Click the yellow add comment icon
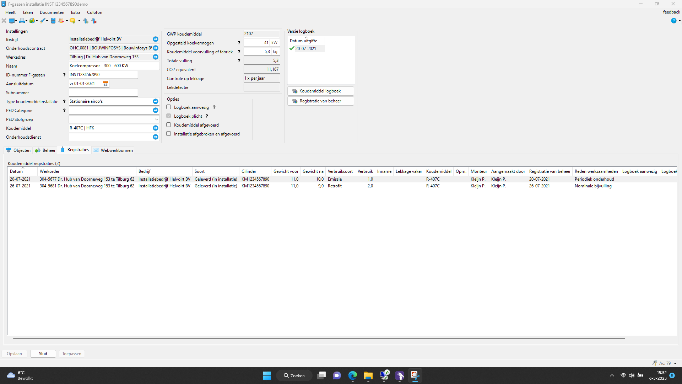Viewport: 682px width, 384px height. tap(72, 21)
